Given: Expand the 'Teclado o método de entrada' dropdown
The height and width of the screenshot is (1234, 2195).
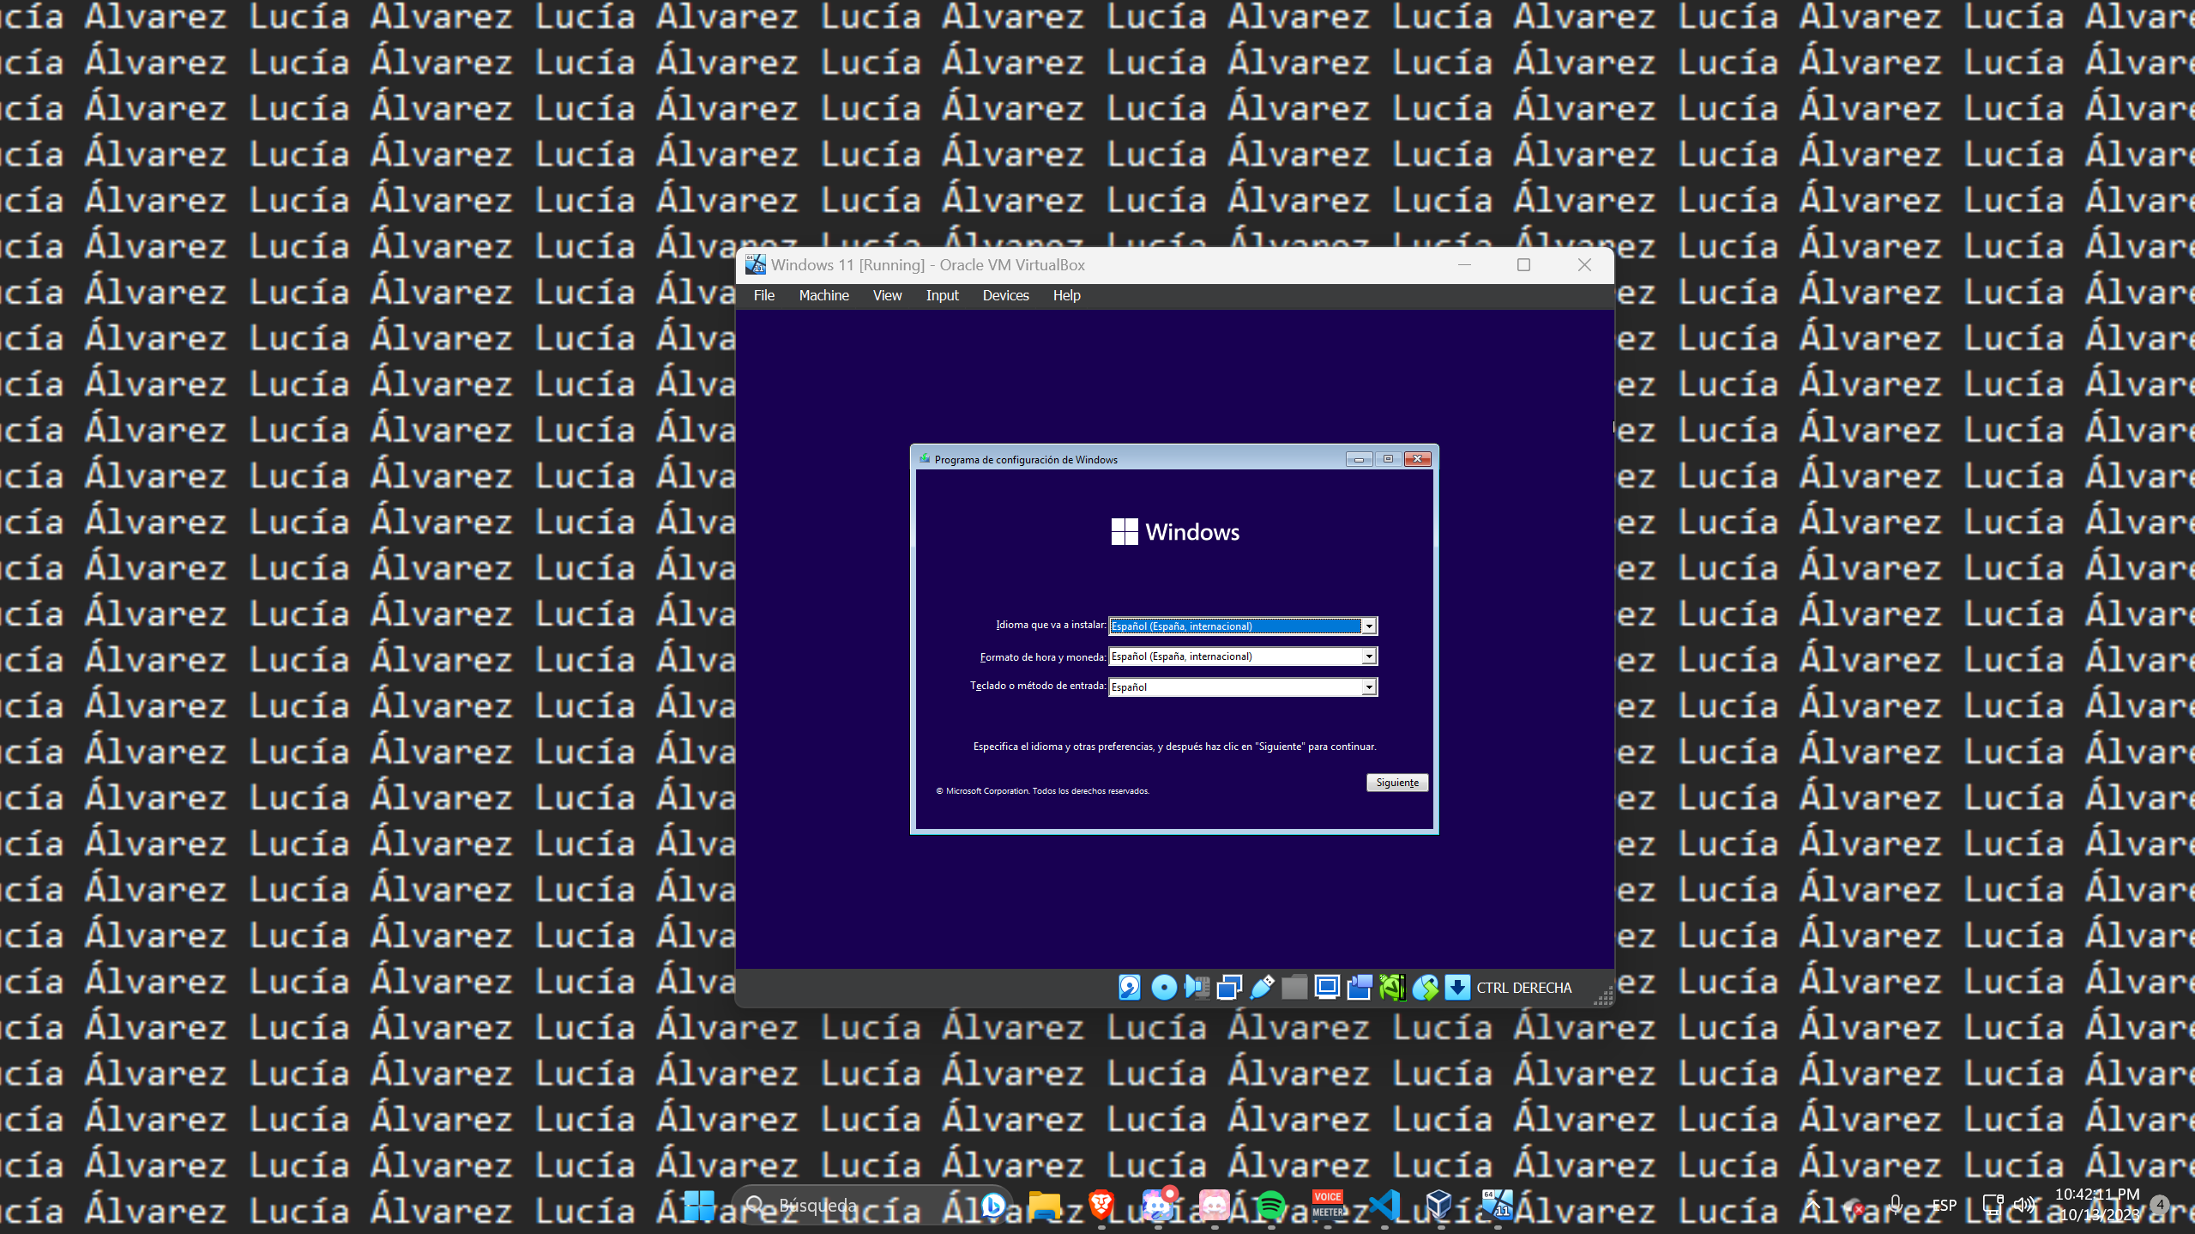Looking at the screenshot, I should tap(1369, 687).
